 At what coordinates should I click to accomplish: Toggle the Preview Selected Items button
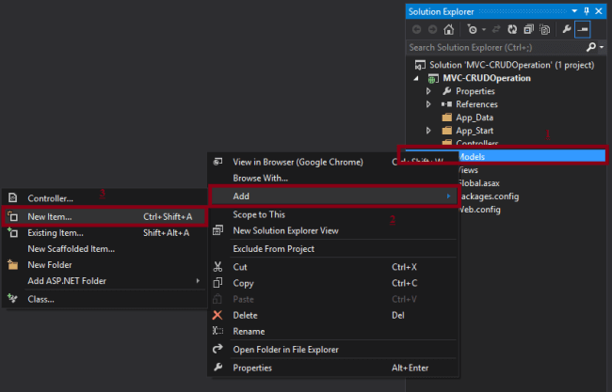coord(583,29)
